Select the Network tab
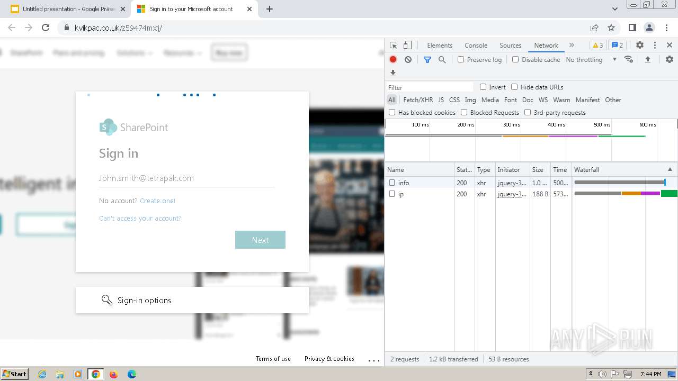This screenshot has height=381, width=678. (546, 46)
